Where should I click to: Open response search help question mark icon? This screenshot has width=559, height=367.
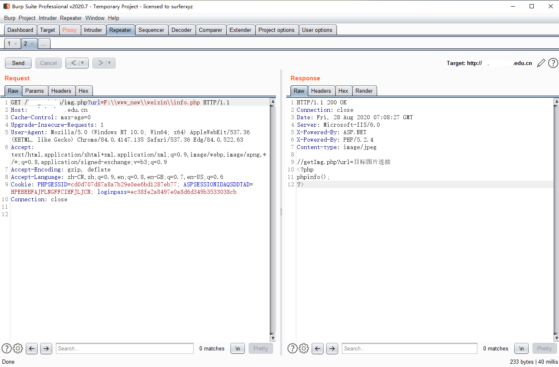pyautogui.click(x=293, y=348)
